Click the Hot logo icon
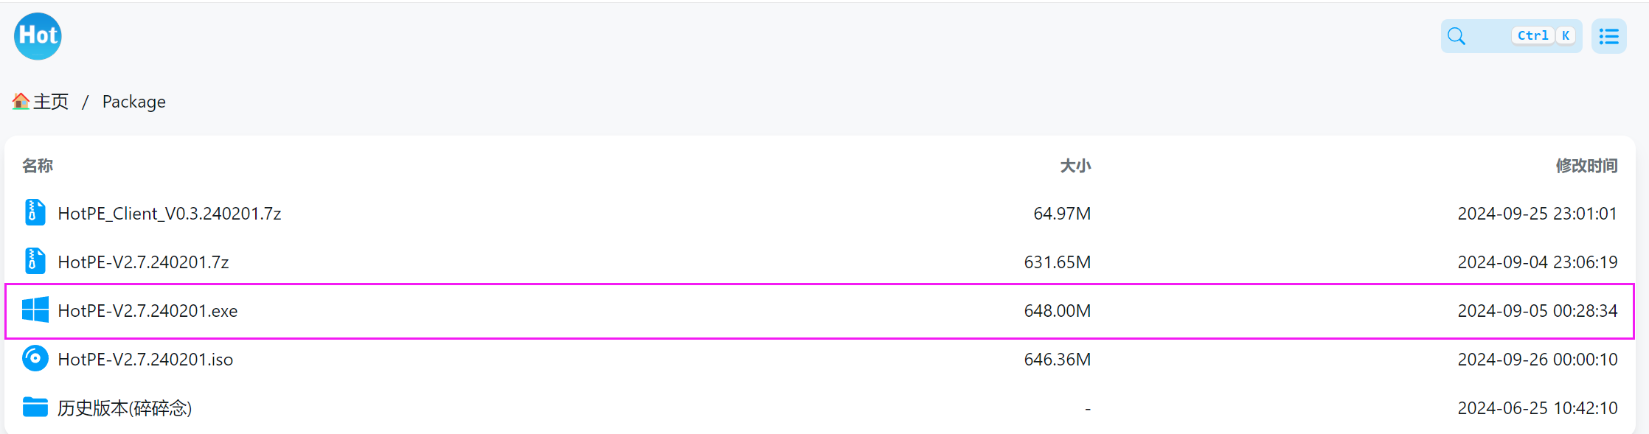This screenshot has height=434, width=1649. [38, 36]
